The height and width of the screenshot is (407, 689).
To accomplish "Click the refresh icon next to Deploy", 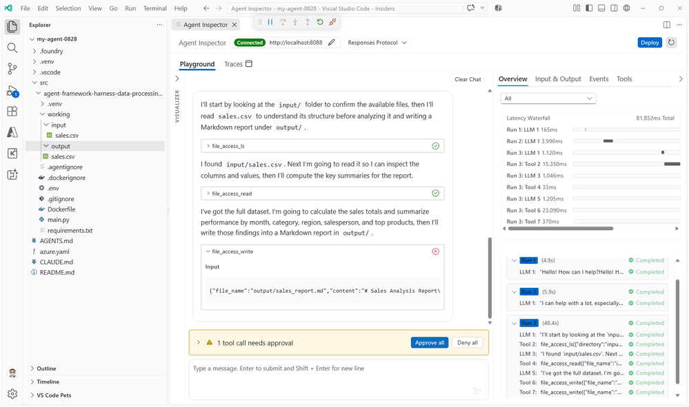I will click(x=671, y=43).
